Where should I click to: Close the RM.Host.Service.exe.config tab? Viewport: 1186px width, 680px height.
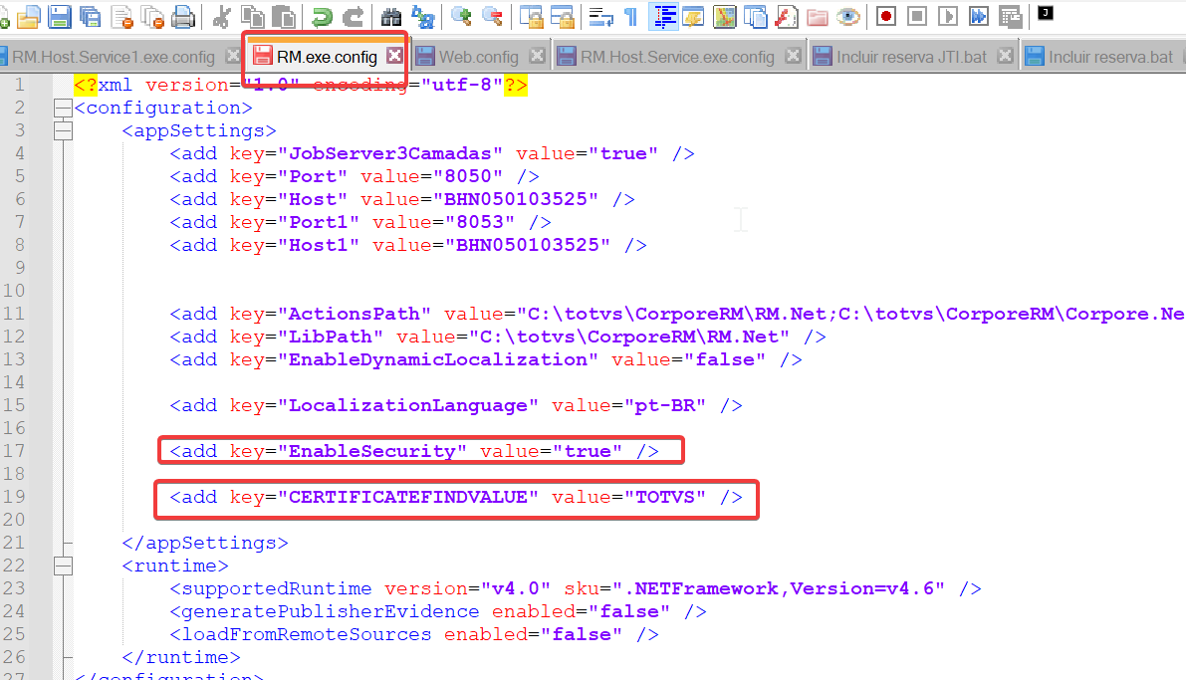[793, 55]
